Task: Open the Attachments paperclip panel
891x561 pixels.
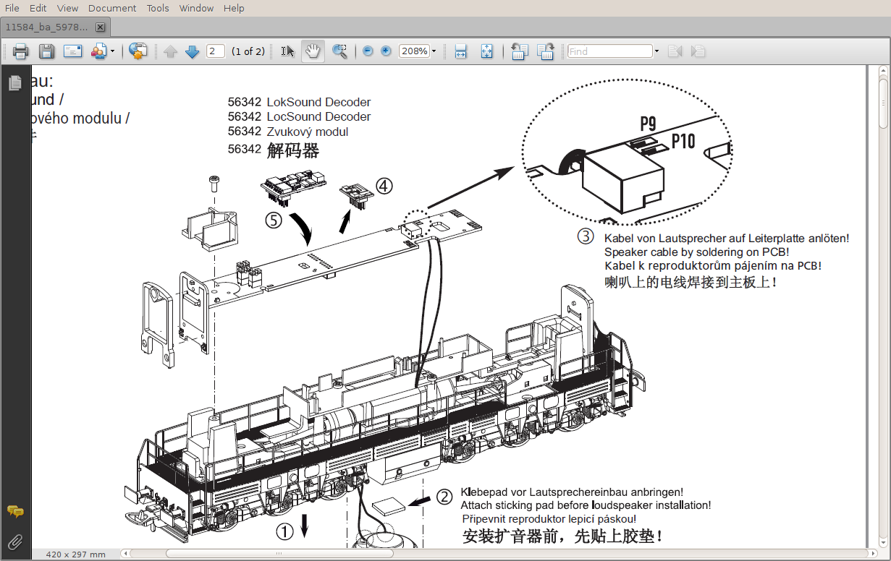Action: [14, 541]
